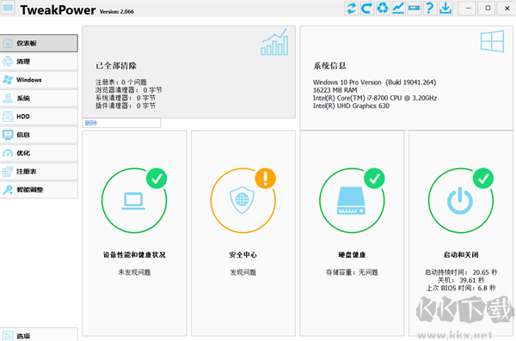
Task: Click the i7-8700 CPU line
Action: 375,98
